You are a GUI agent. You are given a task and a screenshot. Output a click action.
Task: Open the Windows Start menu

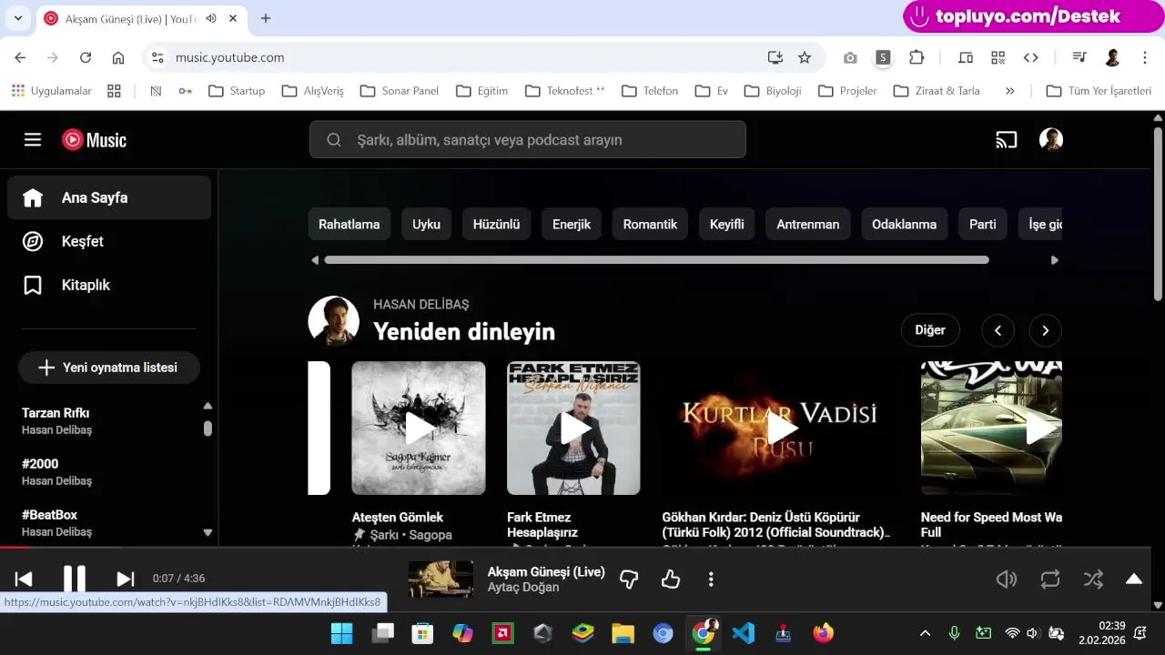[341, 633]
